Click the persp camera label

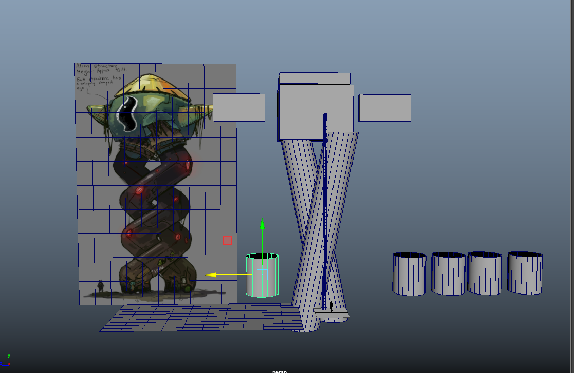pyautogui.click(x=280, y=371)
